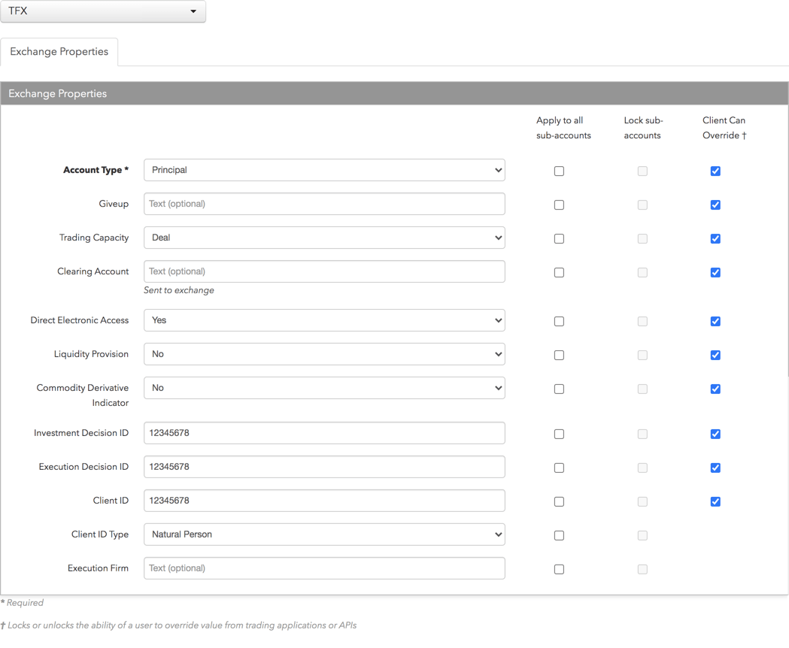This screenshot has height=648, width=789.
Task: Uncheck Client Can Override for Commodity Derivative Indicator
Action: (715, 389)
